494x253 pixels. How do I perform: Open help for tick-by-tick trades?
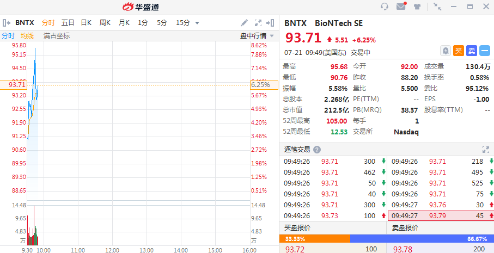[x=317, y=150]
